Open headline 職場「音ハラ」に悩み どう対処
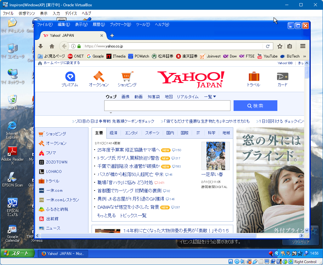 (x=125, y=183)
